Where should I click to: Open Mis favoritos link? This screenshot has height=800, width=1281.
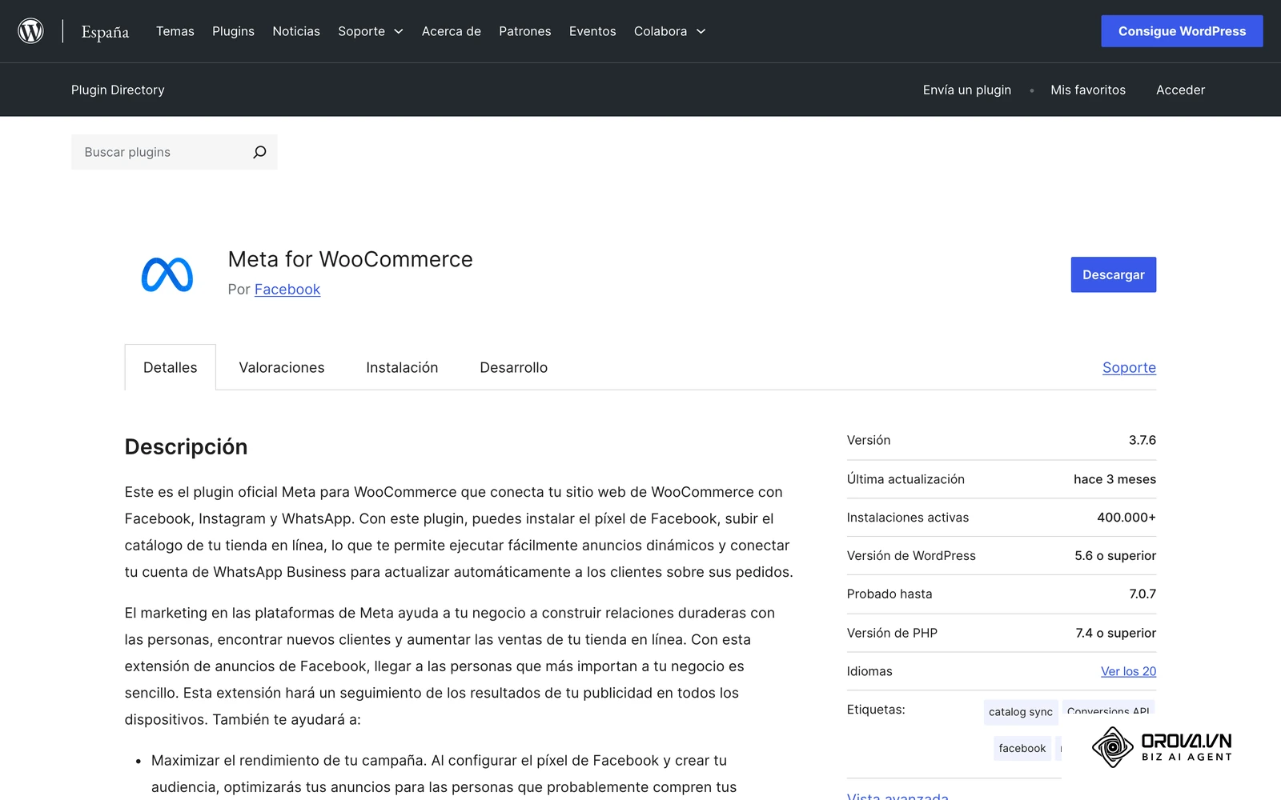click(x=1088, y=90)
